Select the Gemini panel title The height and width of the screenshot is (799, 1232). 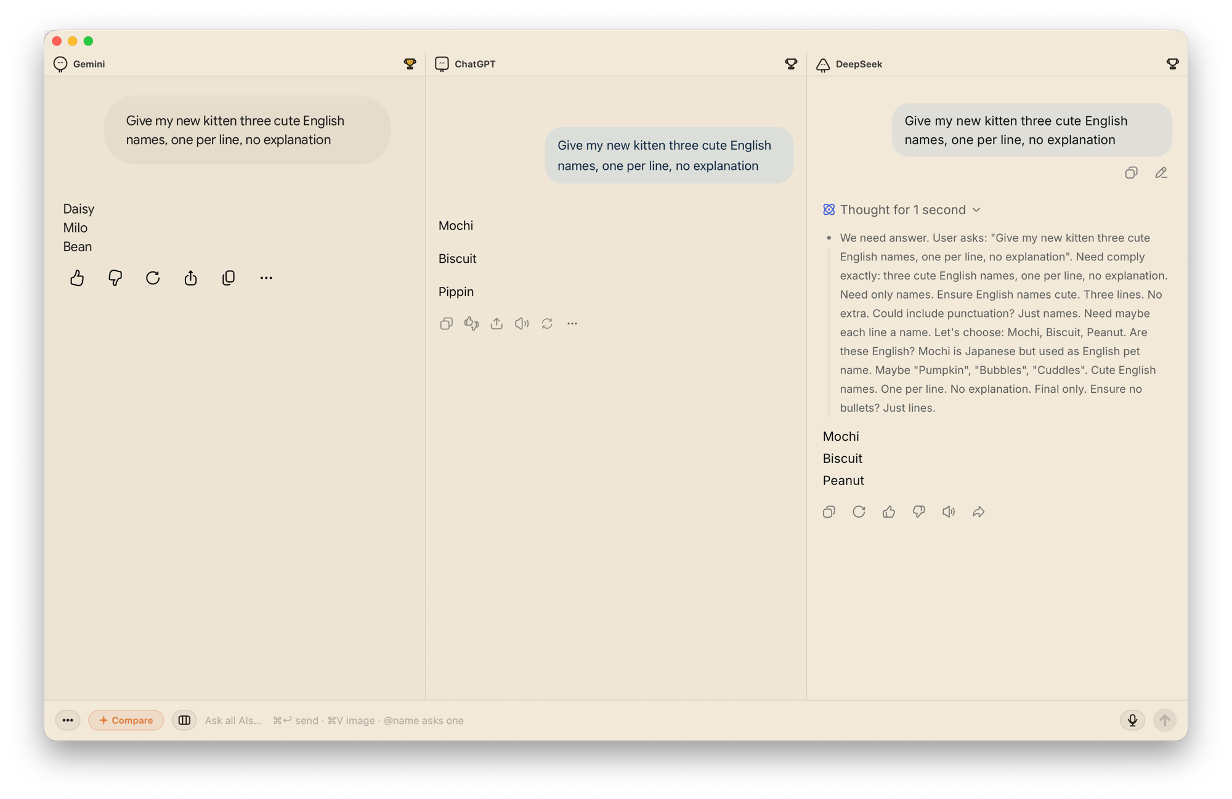89,64
